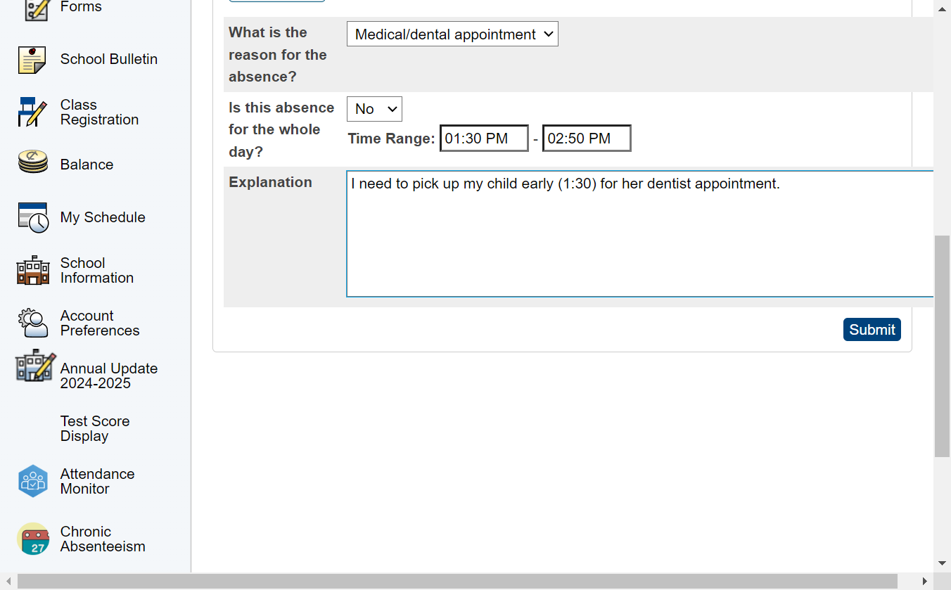Click the Attendance Monitor hexagon icon

pyautogui.click(x=33, y=481)
